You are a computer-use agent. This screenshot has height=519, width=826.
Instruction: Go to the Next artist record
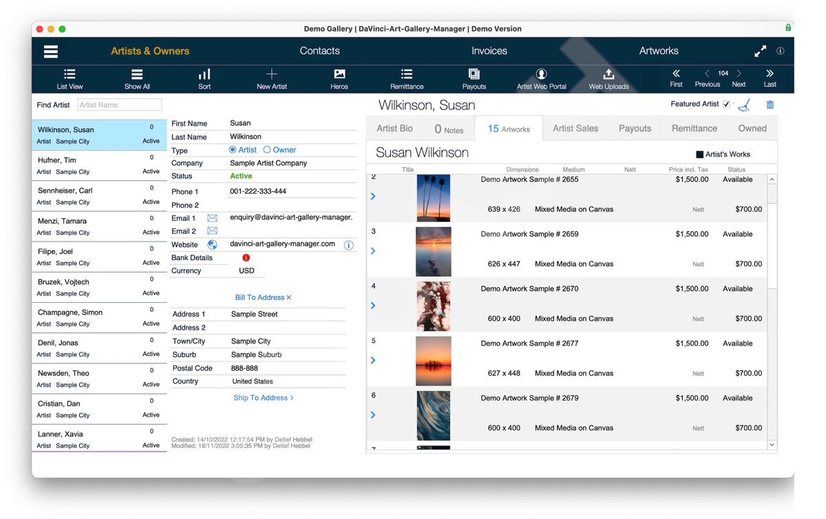pos(739,78)
